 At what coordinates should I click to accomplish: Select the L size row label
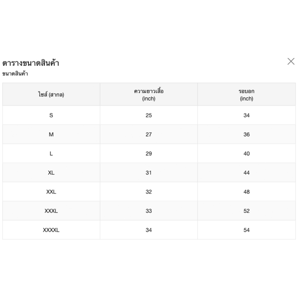(x=51, y=154)
